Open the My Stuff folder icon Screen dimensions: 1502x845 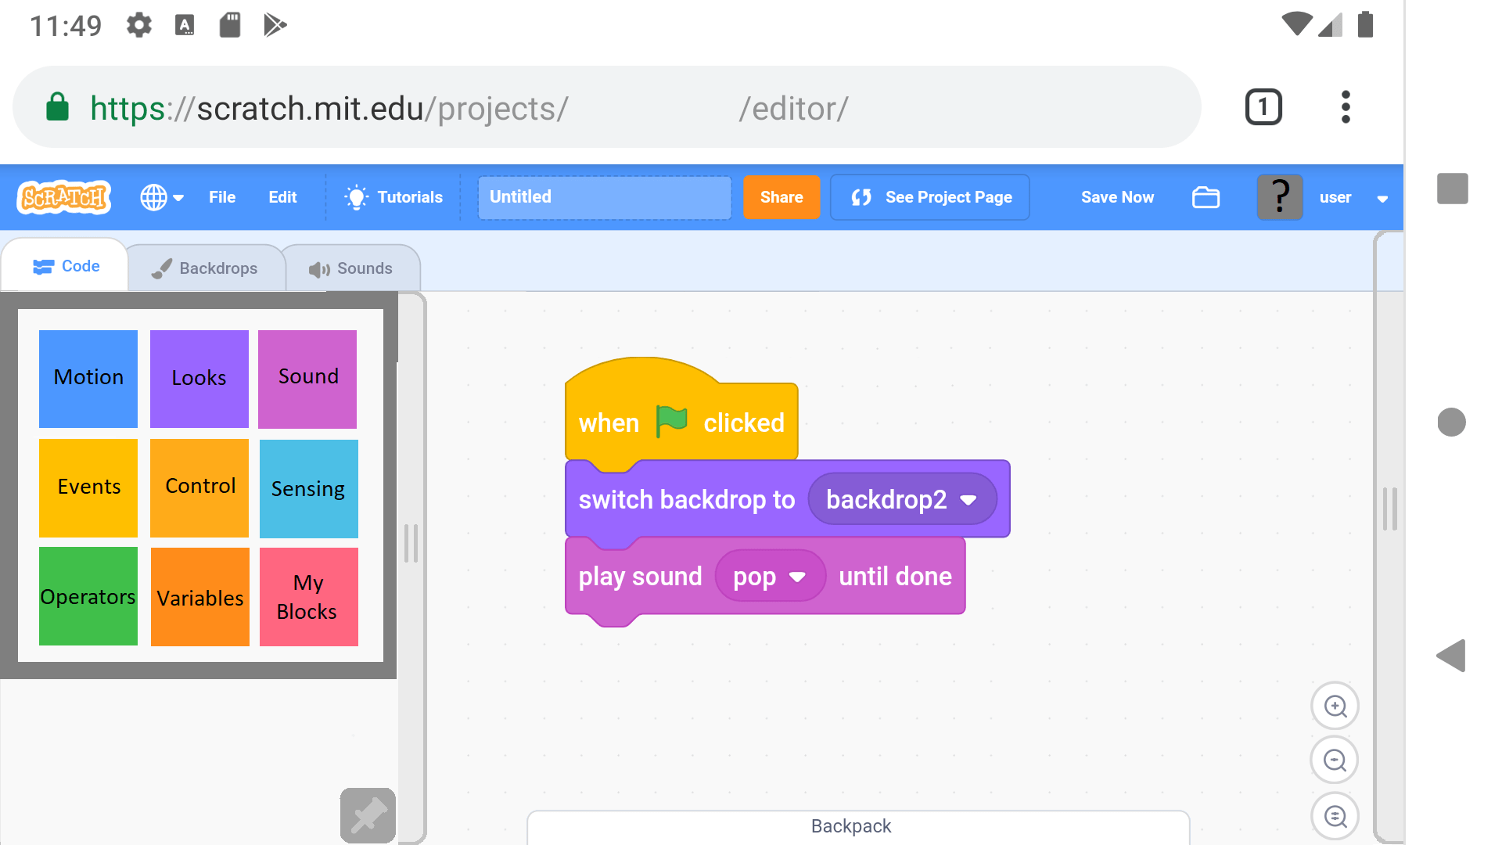click(1206, 197)
